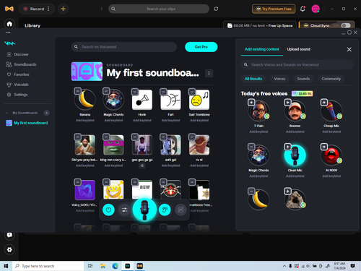Close the add content panel
This screenshot has height=271, width=361.
point(349,50)
